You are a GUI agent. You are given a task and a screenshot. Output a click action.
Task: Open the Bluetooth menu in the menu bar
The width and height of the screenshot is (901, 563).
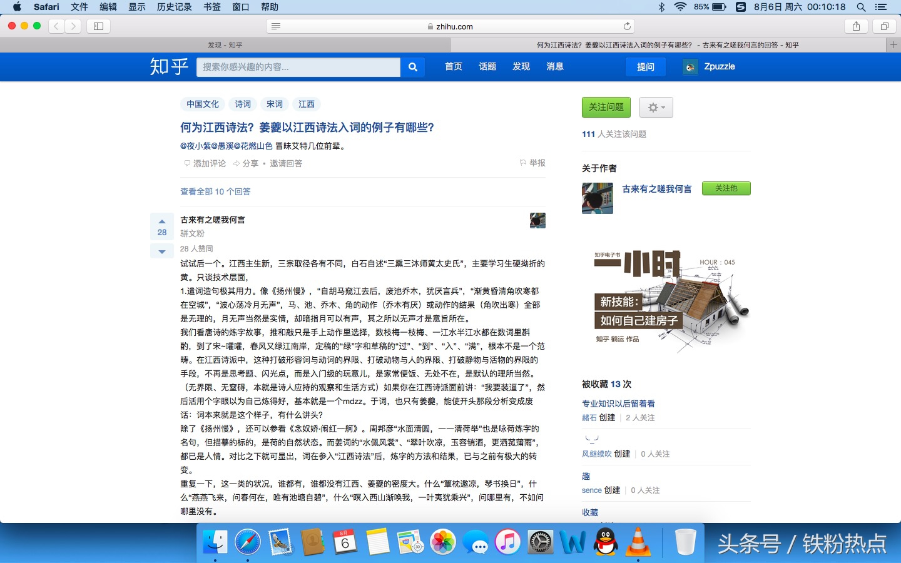pyautogui.click(x=662, y=7)
